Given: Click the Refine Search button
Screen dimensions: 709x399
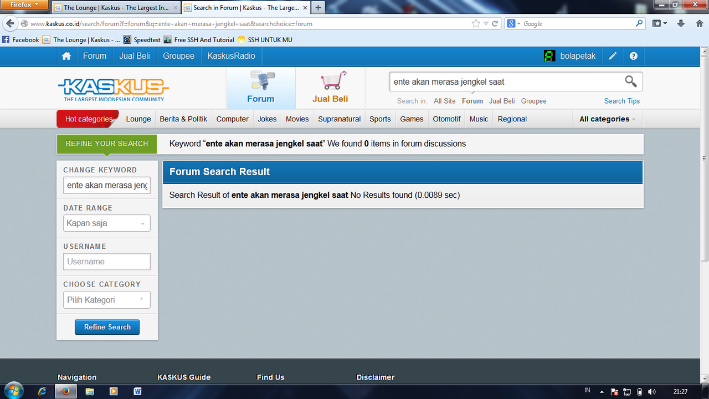Looking at the screenshot, I should pos(107,327).
